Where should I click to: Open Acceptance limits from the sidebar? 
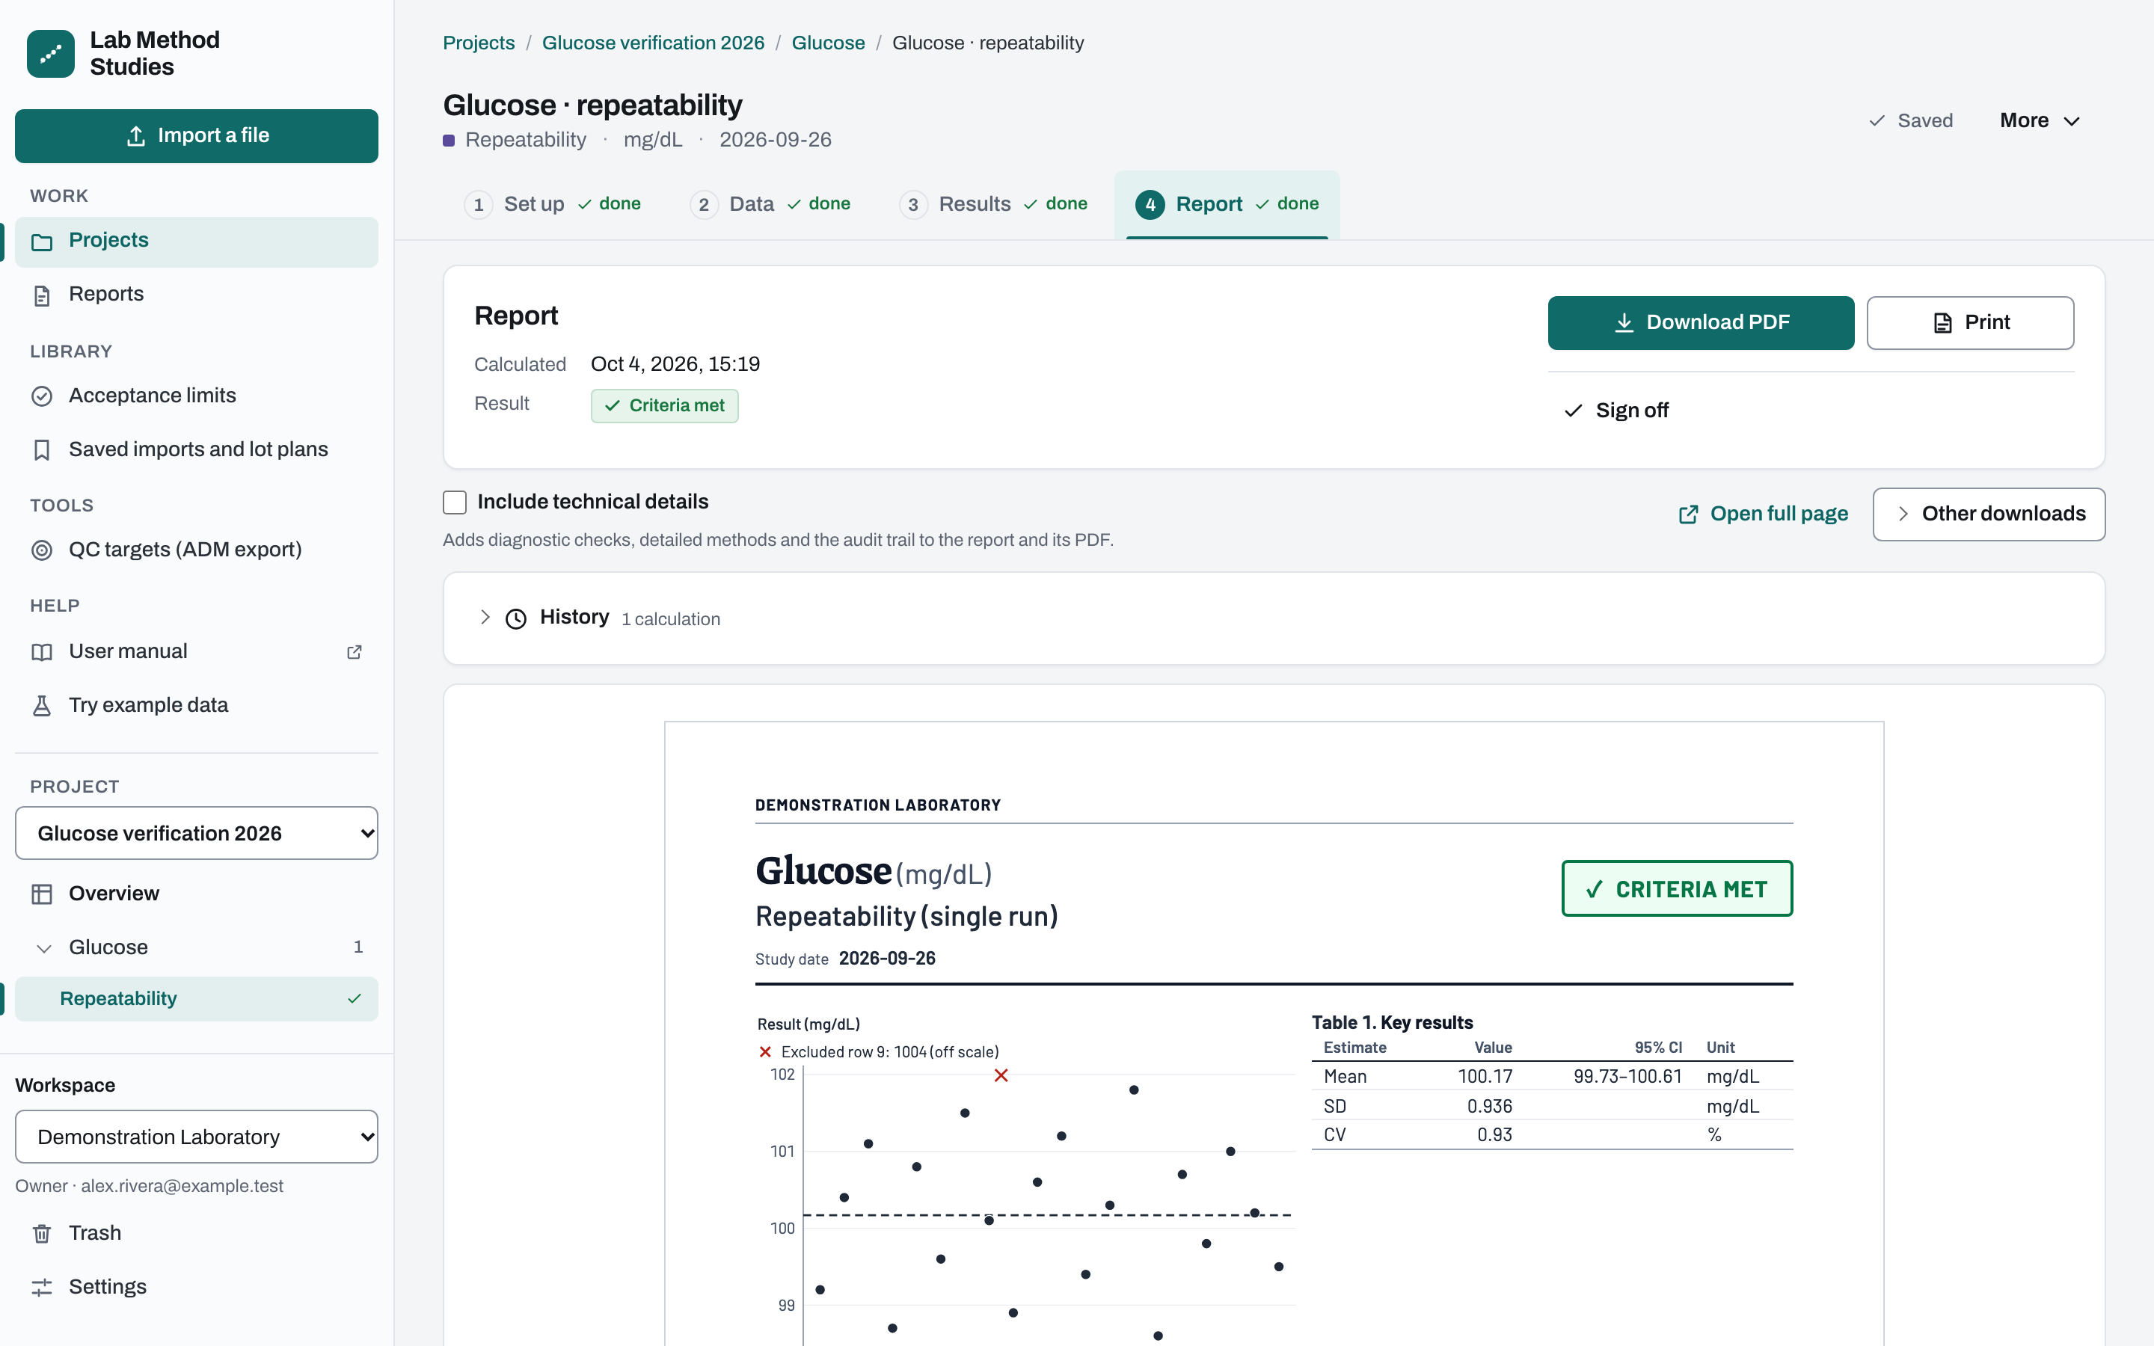point(196,396)
